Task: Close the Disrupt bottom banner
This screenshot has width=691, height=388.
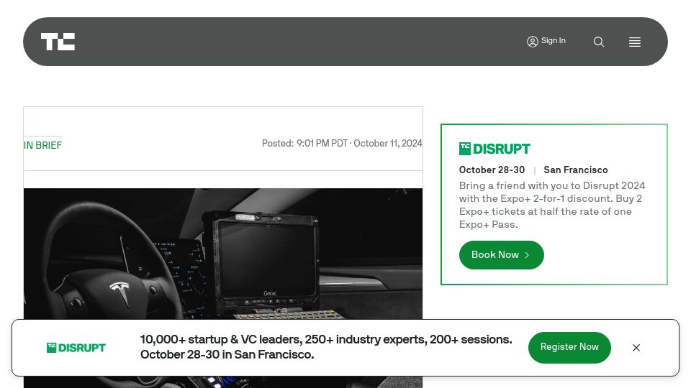Action: (636, 348)
